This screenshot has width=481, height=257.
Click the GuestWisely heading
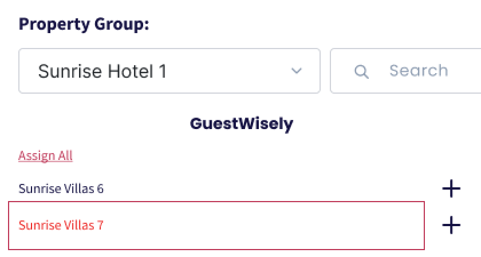(241, 123)
